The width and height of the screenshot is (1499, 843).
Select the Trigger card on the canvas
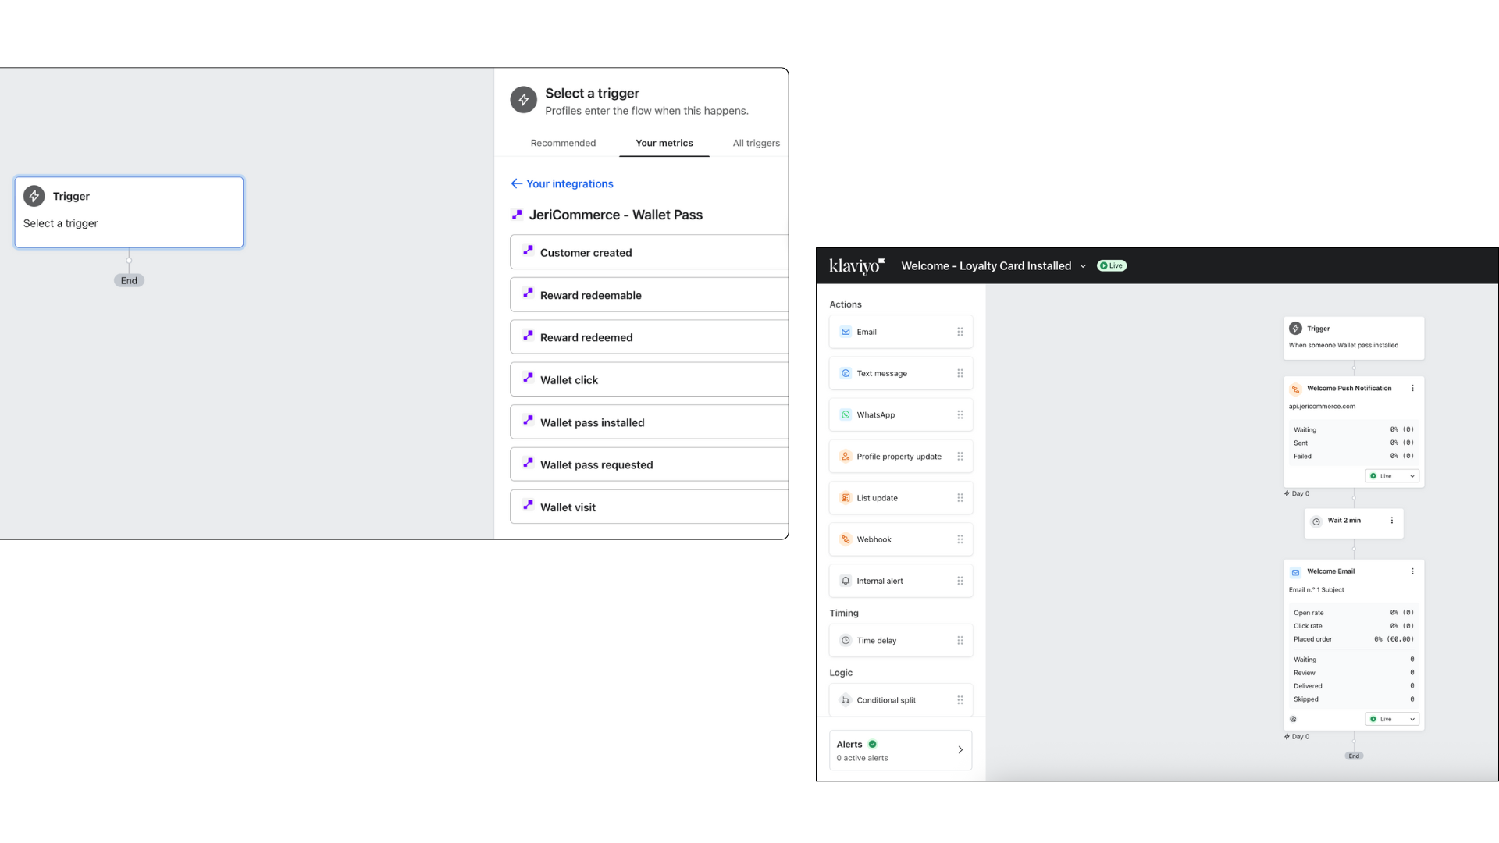pos(129,212)
